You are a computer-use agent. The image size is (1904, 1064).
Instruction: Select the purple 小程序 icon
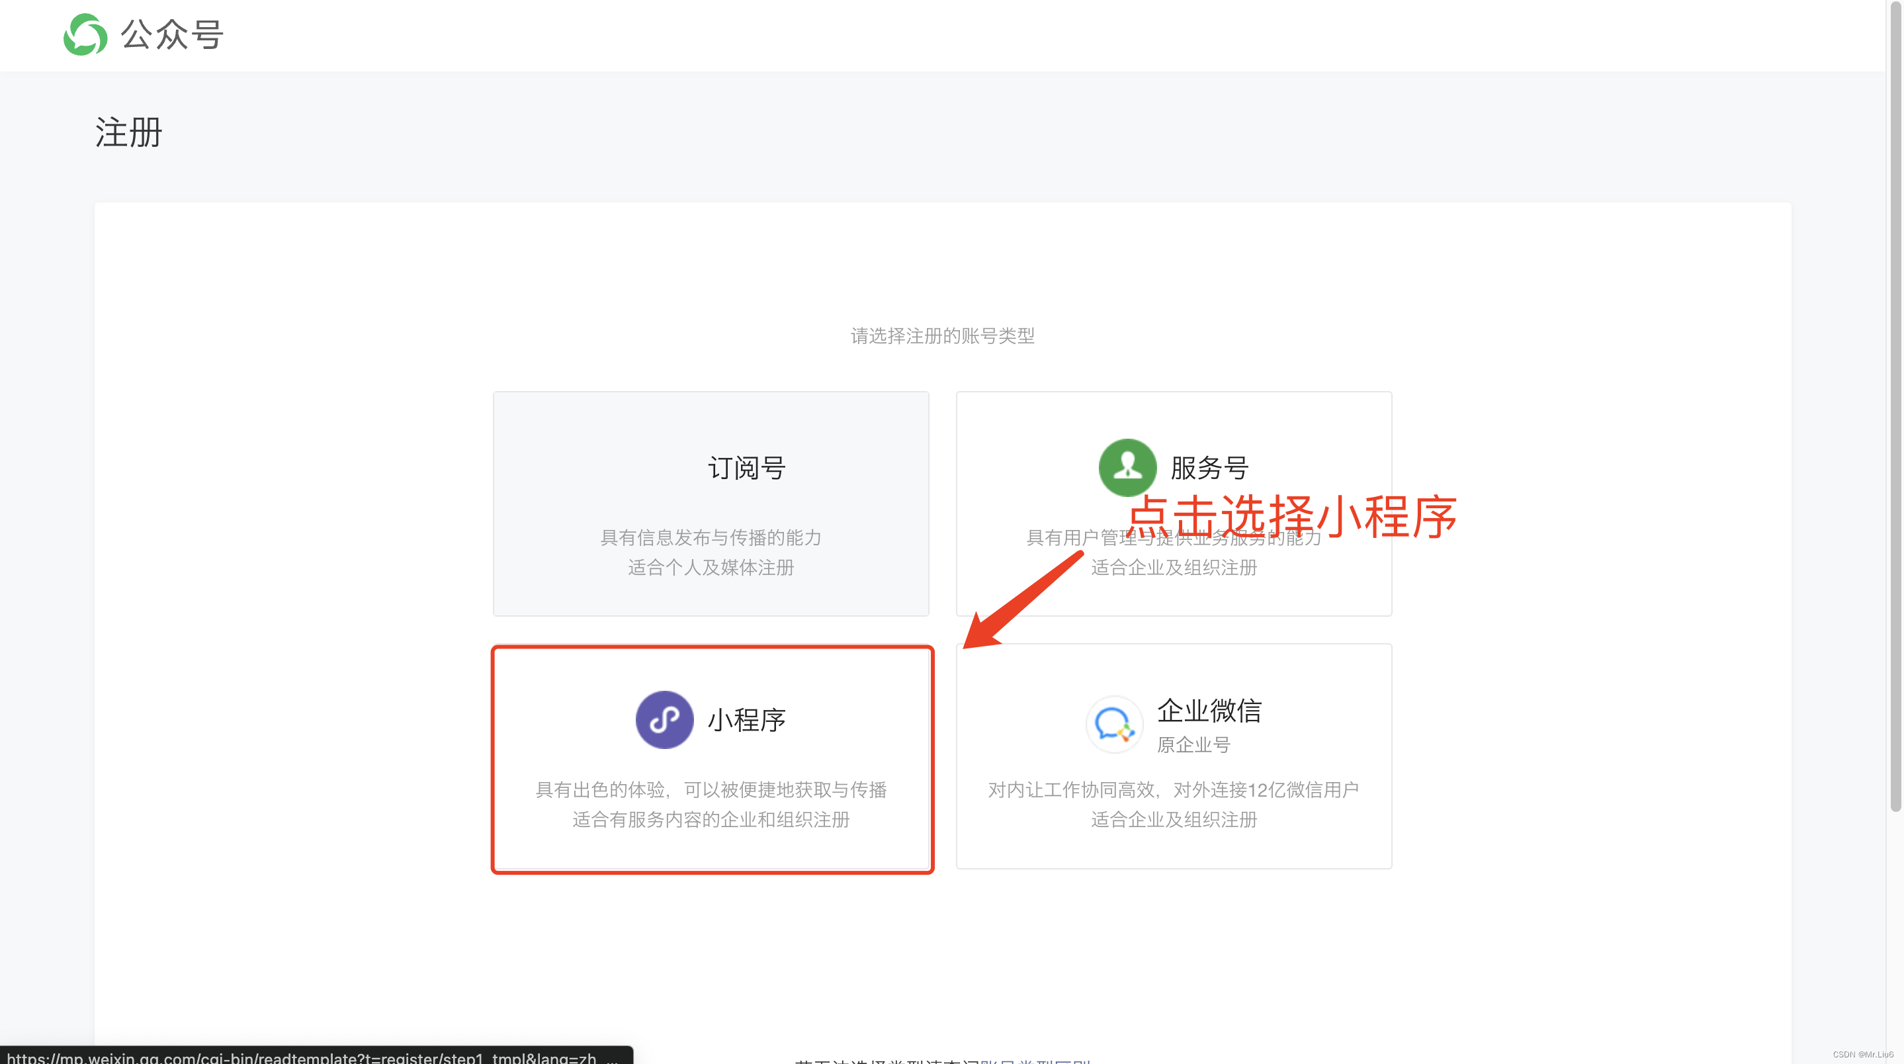tap(663, 719)
